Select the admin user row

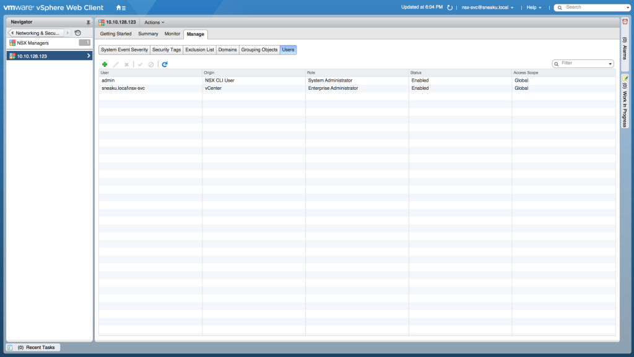pyautogui.click(x=357, y=80)
